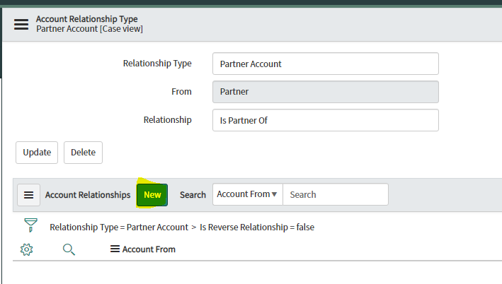Click the Account Relationships list title
The image size is (502, 284).
coord(88,195)
